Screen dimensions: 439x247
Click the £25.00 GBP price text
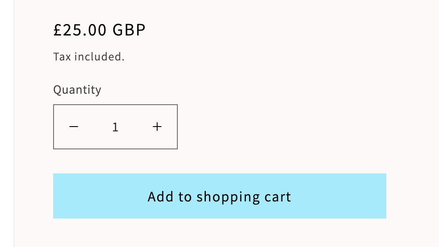click(x=99, y=30)
